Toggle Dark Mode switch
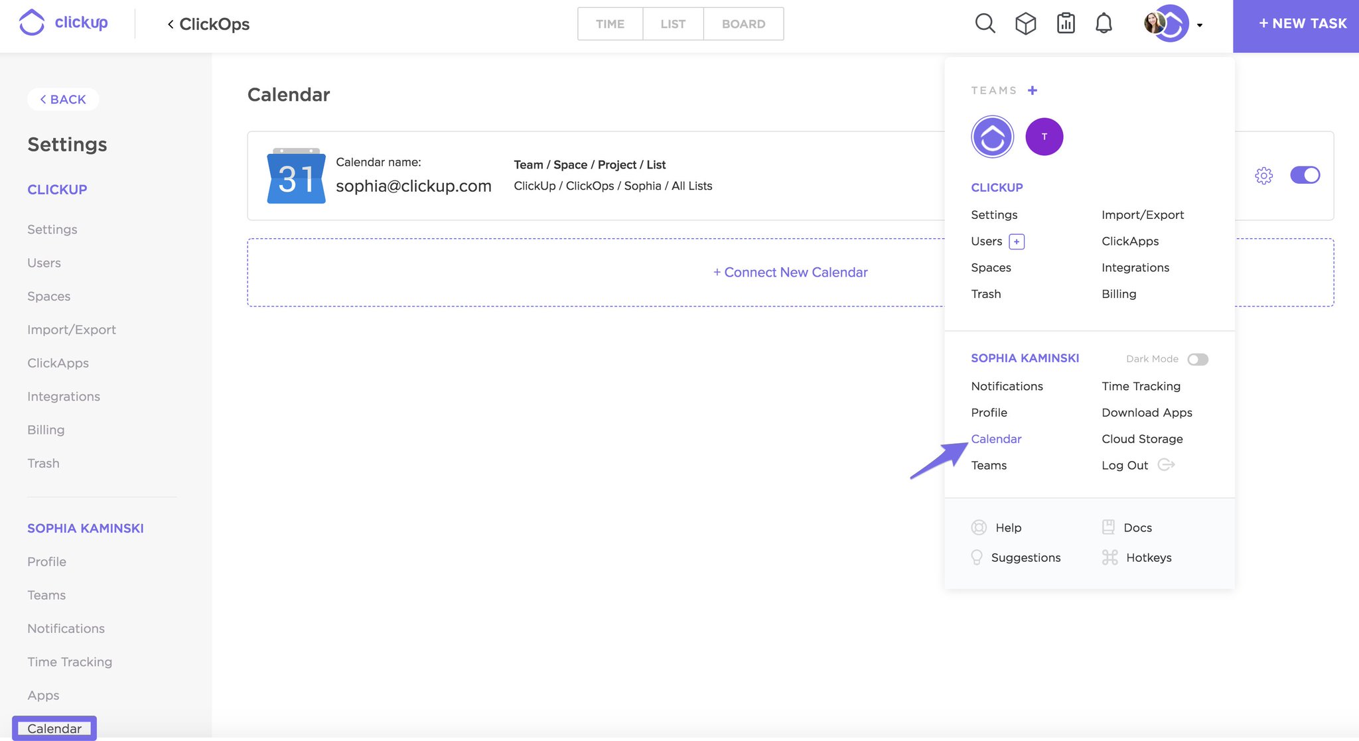Image resolution: width=1359 pixels, height=741 pixels. coord(1198,359)
